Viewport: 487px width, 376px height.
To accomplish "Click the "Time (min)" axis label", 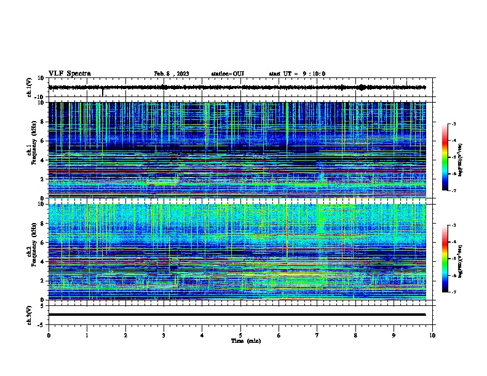I will coord(246,341).
